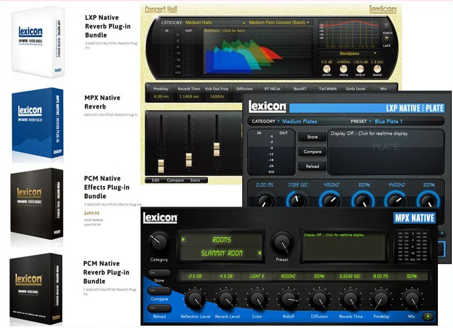
Task: Click the FREQ knob in Concert Hall EQ
Action: pyautogui.click(x=344, y=69)
